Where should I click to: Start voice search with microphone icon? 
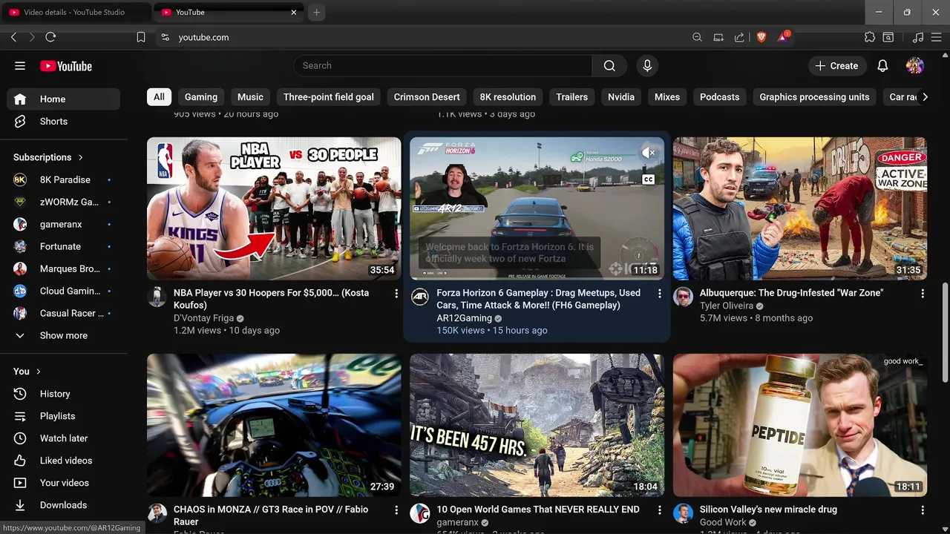[647, 66]
